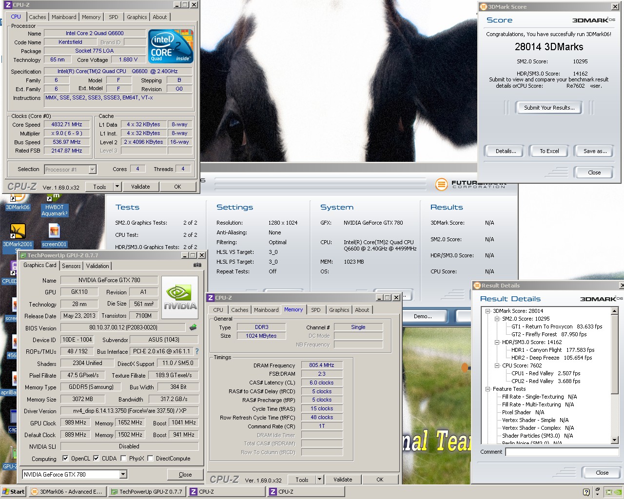
Task: Open the NVIDIA GeForce GTX 780 GPU selector dropdown
Action: pos(123,474)
